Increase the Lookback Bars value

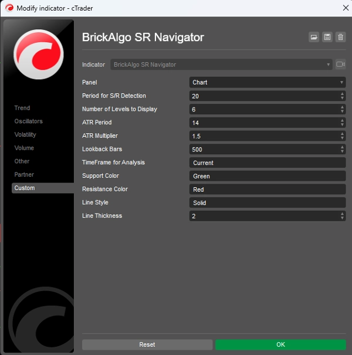tap(342, 147)
